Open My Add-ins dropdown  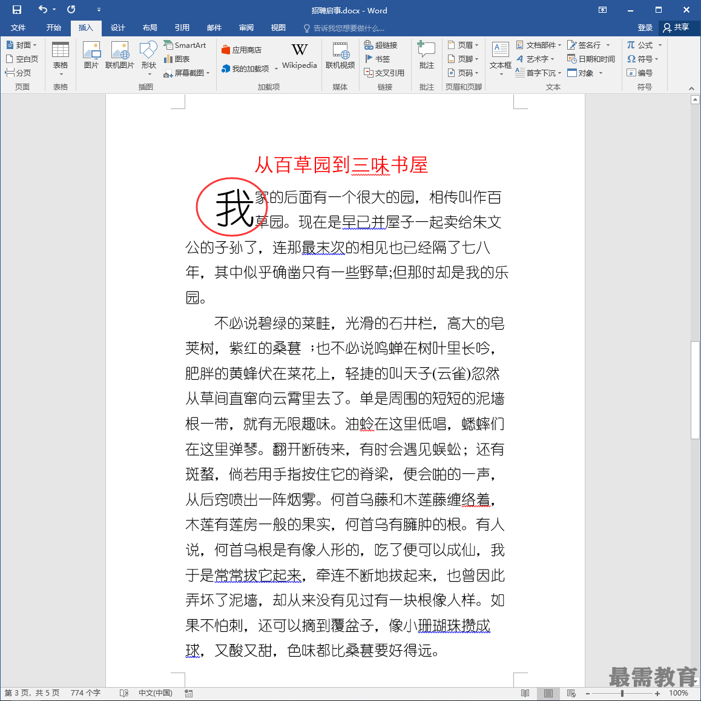point(276,69)
